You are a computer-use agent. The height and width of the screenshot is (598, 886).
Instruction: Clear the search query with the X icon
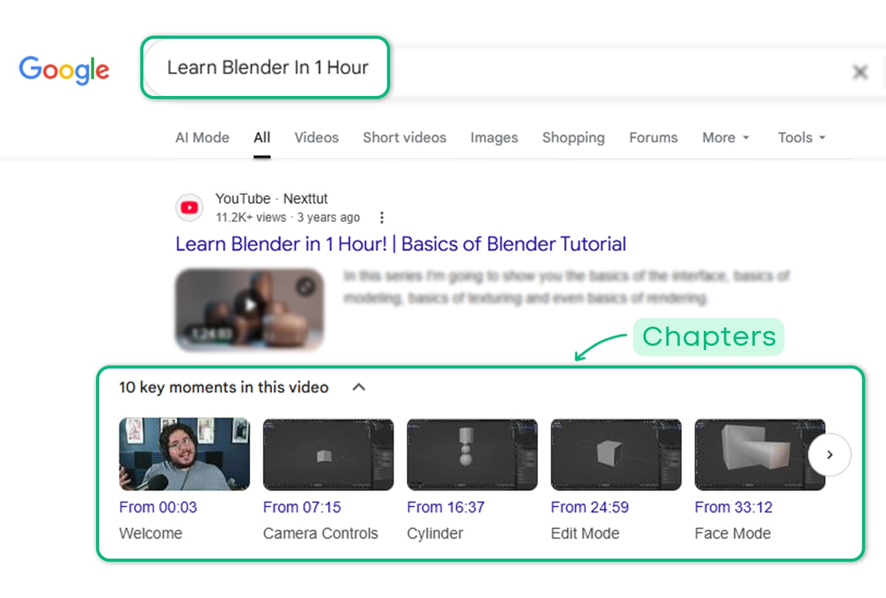pyautogui.click(x=860, y=72)
